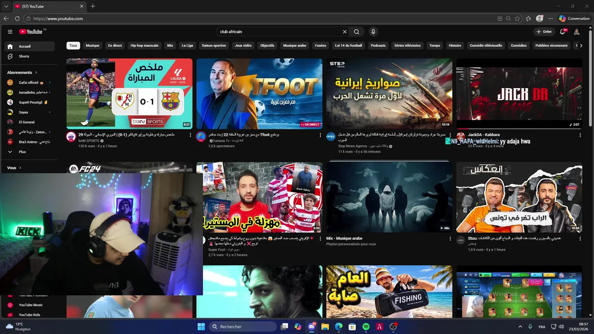The height and width of the screenshot is (334, 594).
Task: Open the Step News Agency channel avatar
Action: coord(331,136)
